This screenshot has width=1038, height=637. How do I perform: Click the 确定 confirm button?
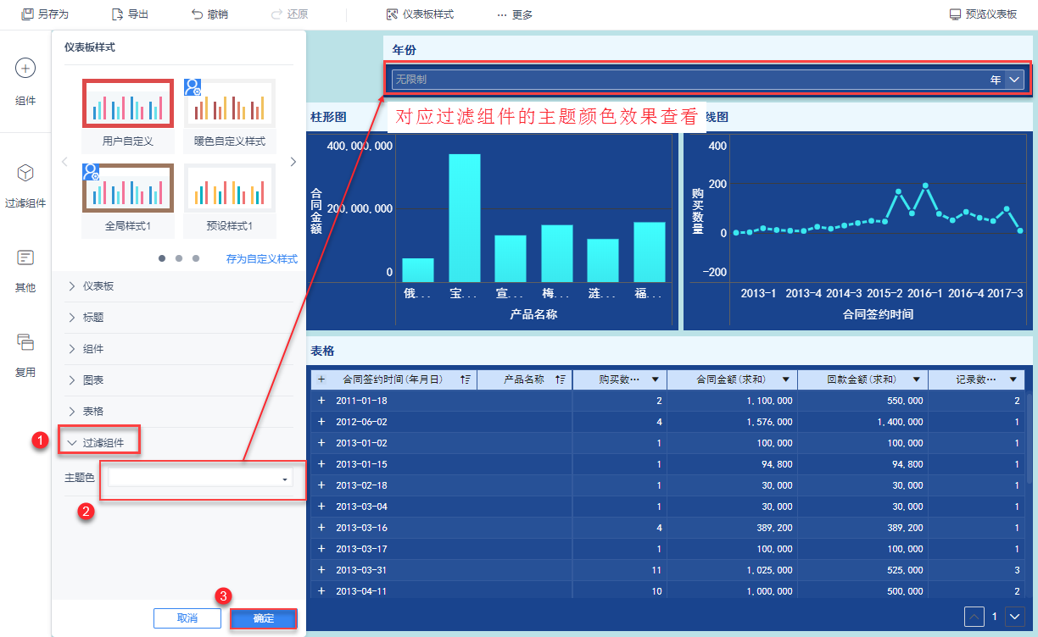pos(264,618)
